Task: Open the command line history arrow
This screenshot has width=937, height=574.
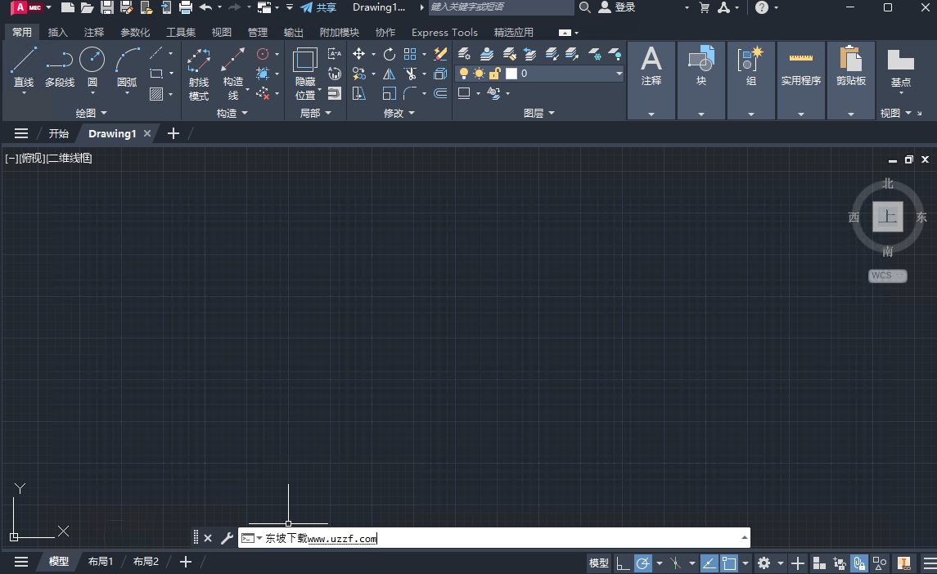Action: click(x=744, y=537)
